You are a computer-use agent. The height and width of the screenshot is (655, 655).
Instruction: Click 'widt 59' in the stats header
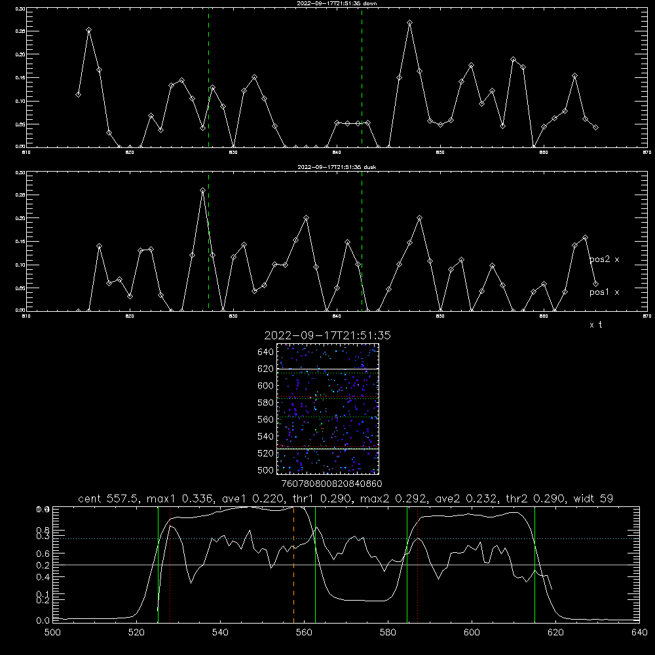(x=593, y=498)
